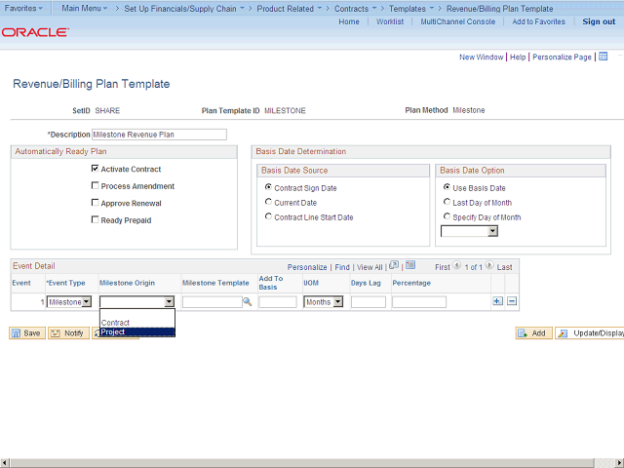Expand the Main Menu dropdown
The width and height of the screenshot is (624, 468).
tap(85, 8)
